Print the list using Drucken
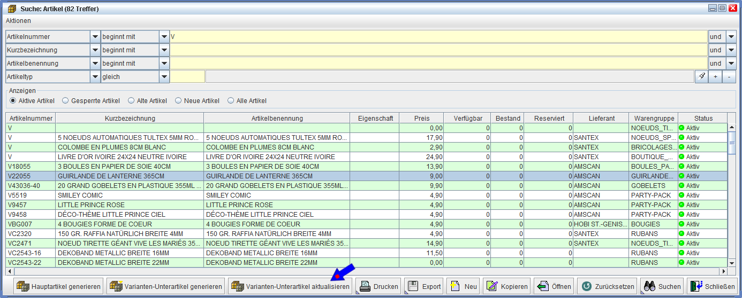 coord(379,286)
